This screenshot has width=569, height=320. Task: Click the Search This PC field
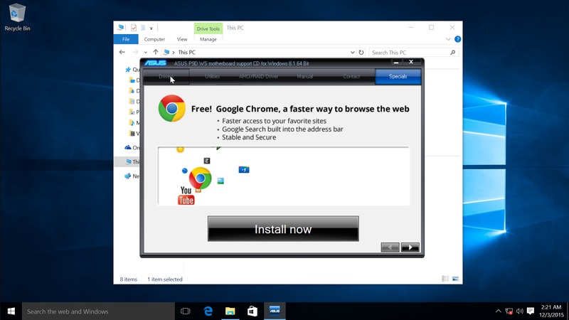pos(409,53)
